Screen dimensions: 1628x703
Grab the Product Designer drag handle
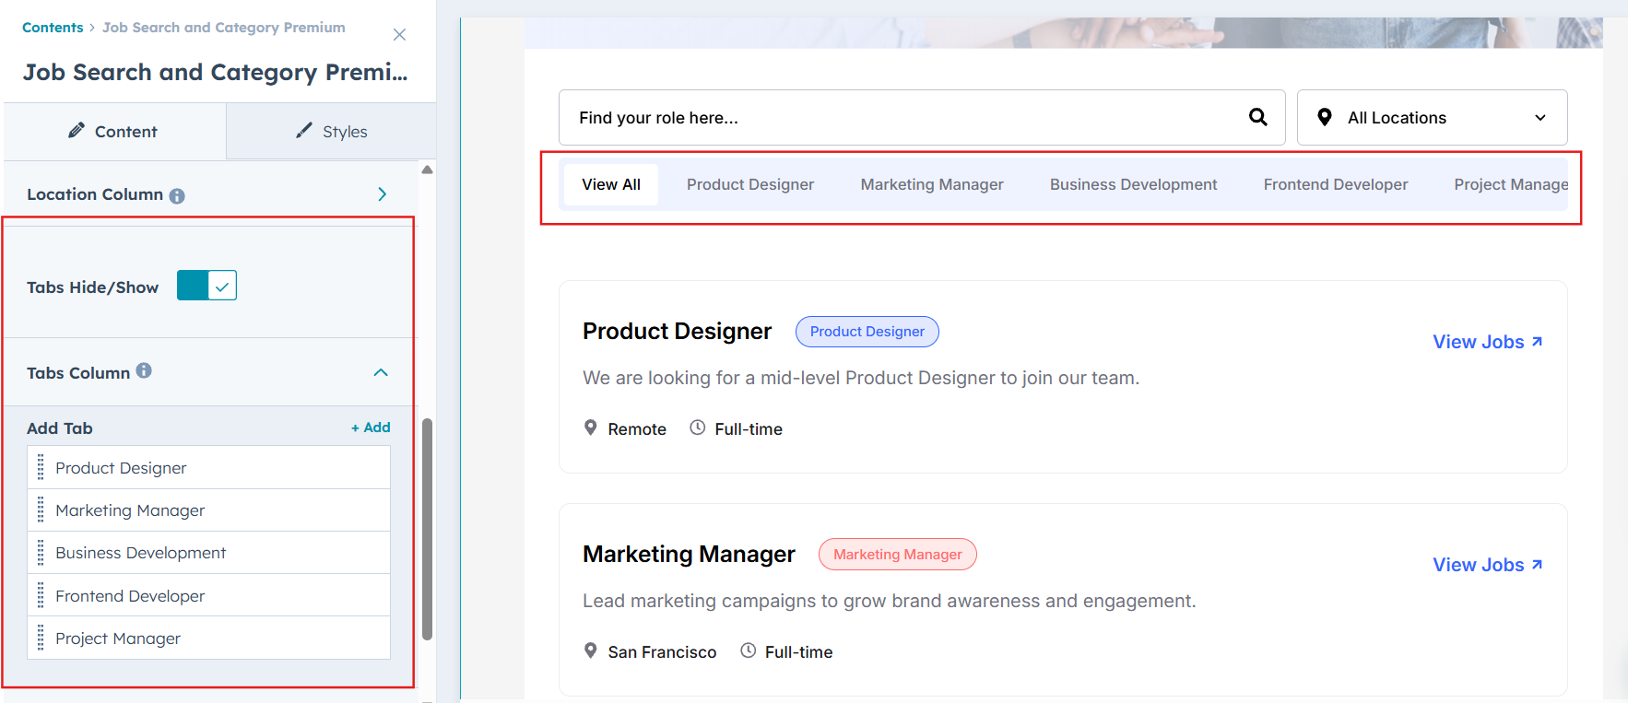[x=41, y=468]
